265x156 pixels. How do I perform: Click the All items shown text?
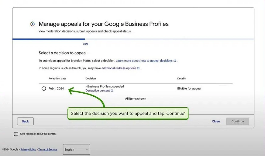coord(136,98)
